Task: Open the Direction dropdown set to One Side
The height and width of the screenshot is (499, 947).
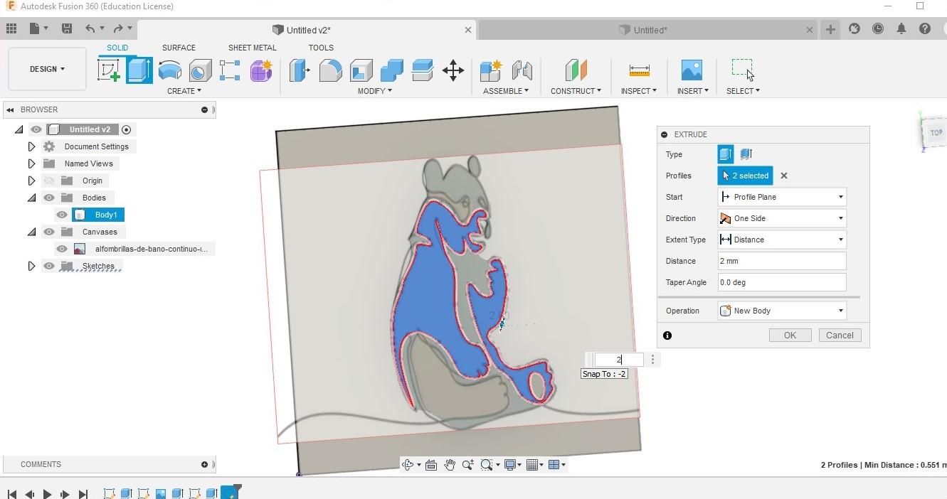Action: coord(782,218)
